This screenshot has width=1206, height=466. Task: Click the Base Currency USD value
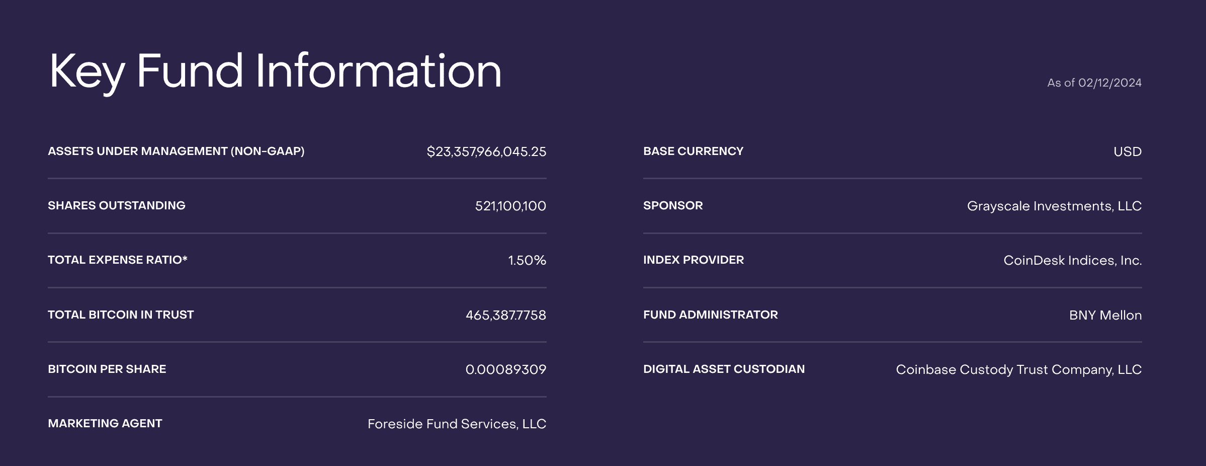pyautogui.click(x=1127, y=151)
